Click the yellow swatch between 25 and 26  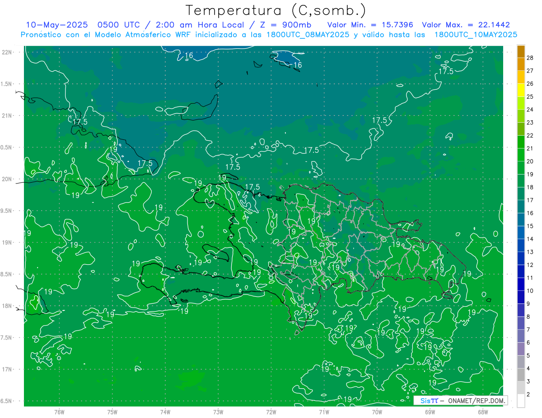coord(521,90)
